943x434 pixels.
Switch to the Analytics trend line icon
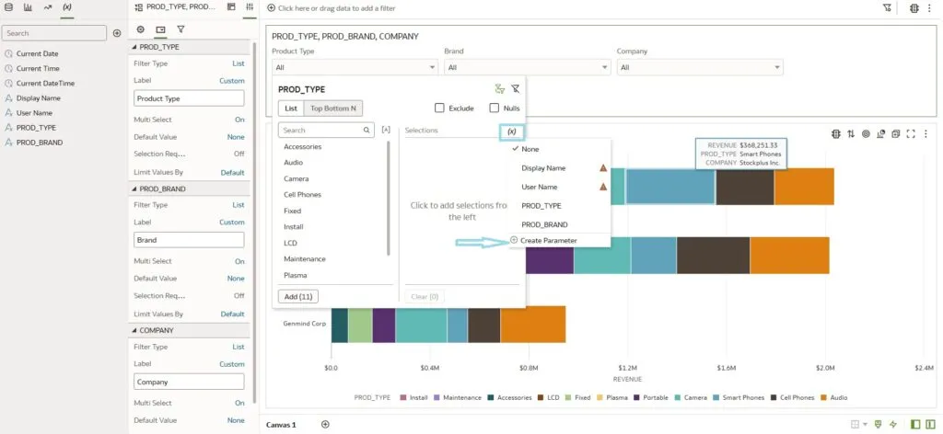(47, 7)
